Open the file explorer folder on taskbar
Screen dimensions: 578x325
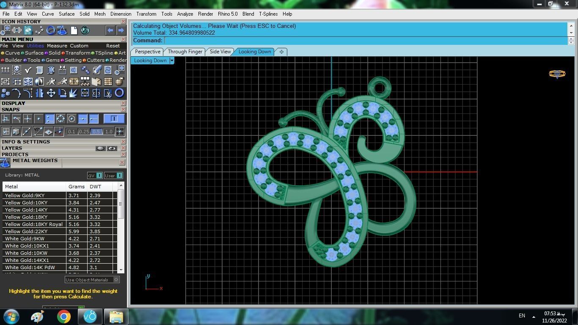[116, 317]
